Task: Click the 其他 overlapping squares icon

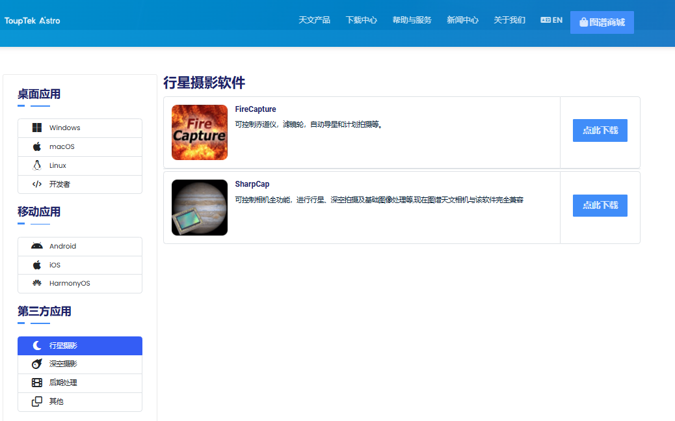Action: click(x=37, y=401)
